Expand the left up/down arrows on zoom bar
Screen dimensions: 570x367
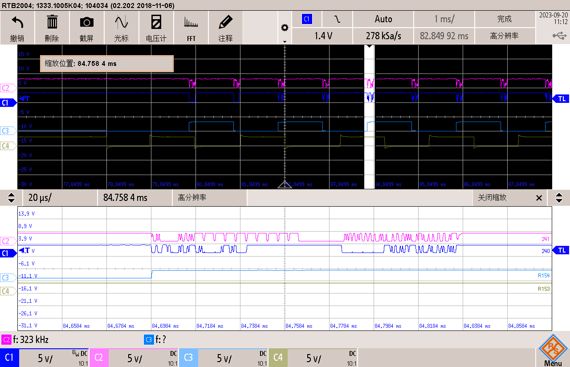12,198
